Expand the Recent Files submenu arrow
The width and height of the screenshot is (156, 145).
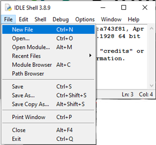pos(90,55)
